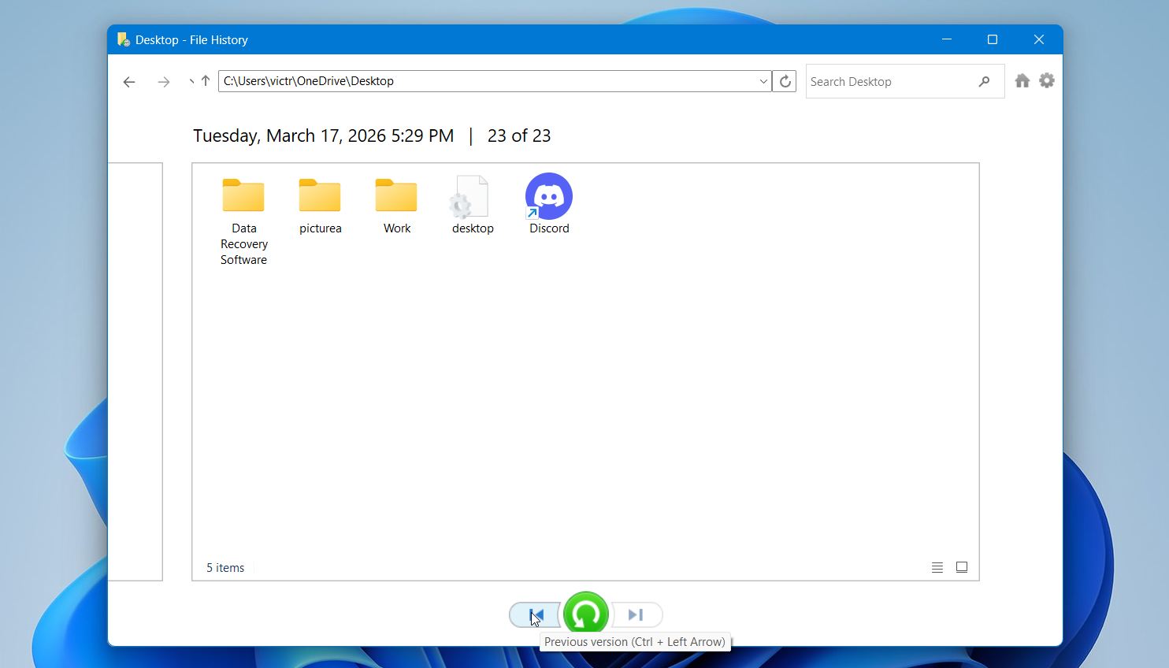Open the address bar history dropdown arrow

point(762,81)
